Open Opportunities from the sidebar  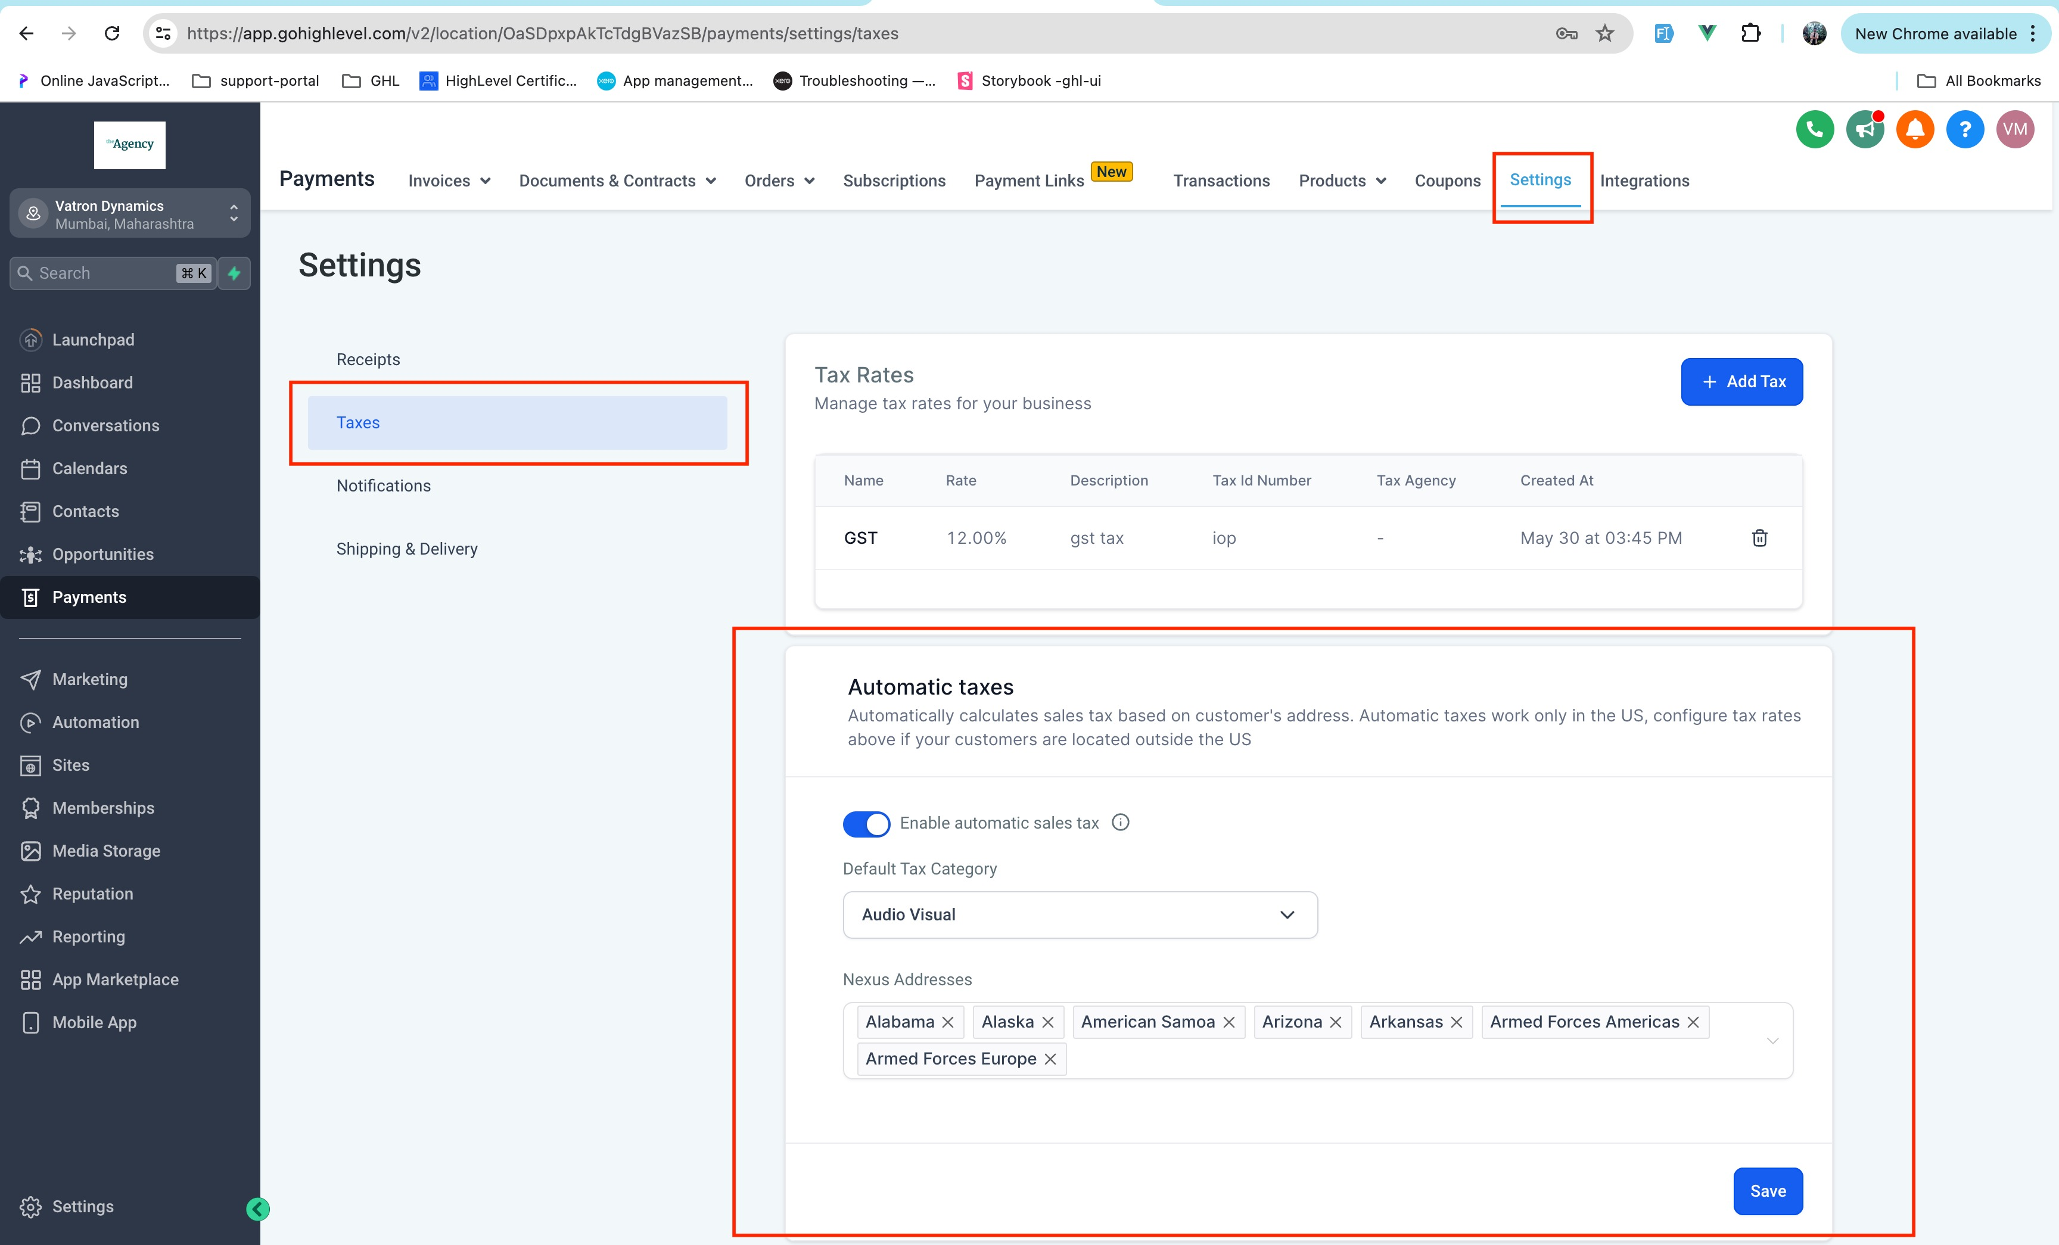click(103, 554)
